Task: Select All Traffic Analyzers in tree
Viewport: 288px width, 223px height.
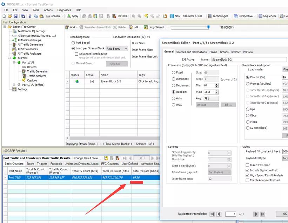Action: pyautogui.click(x=29, y=54)
